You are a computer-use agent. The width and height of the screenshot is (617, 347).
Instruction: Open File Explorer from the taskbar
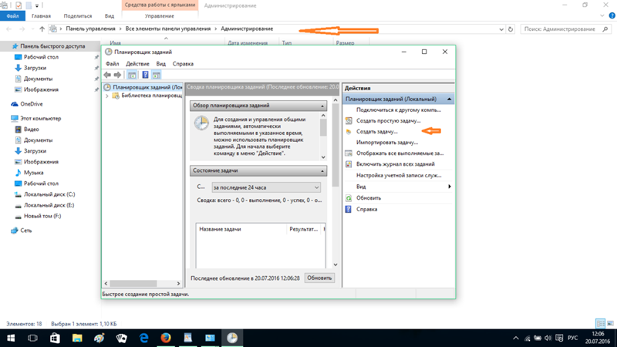pos(77,338)
